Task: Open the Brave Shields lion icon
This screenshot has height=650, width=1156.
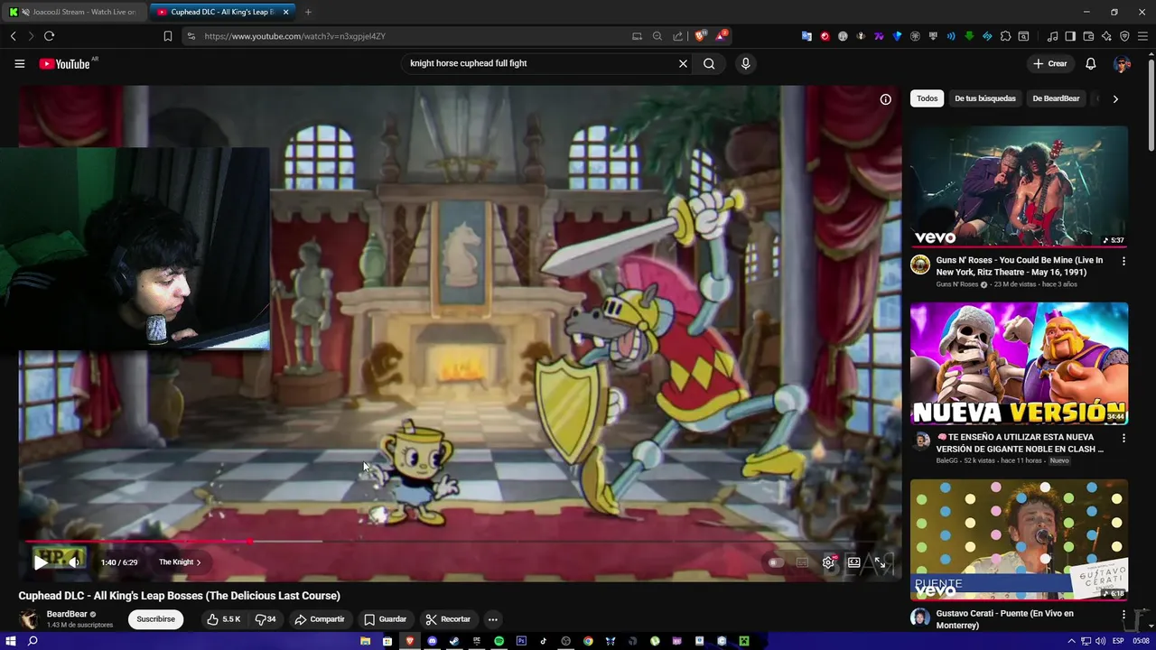Action: tap(700, 36)
